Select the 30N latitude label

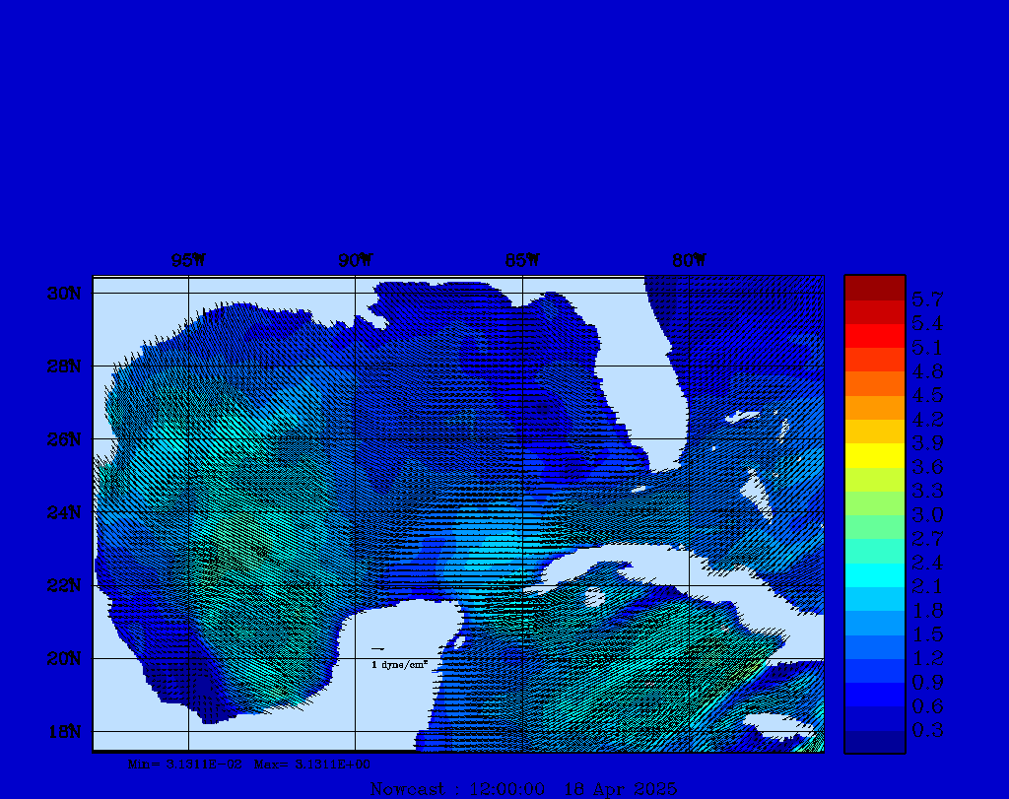pyautogui.click(x=64, y=294)
